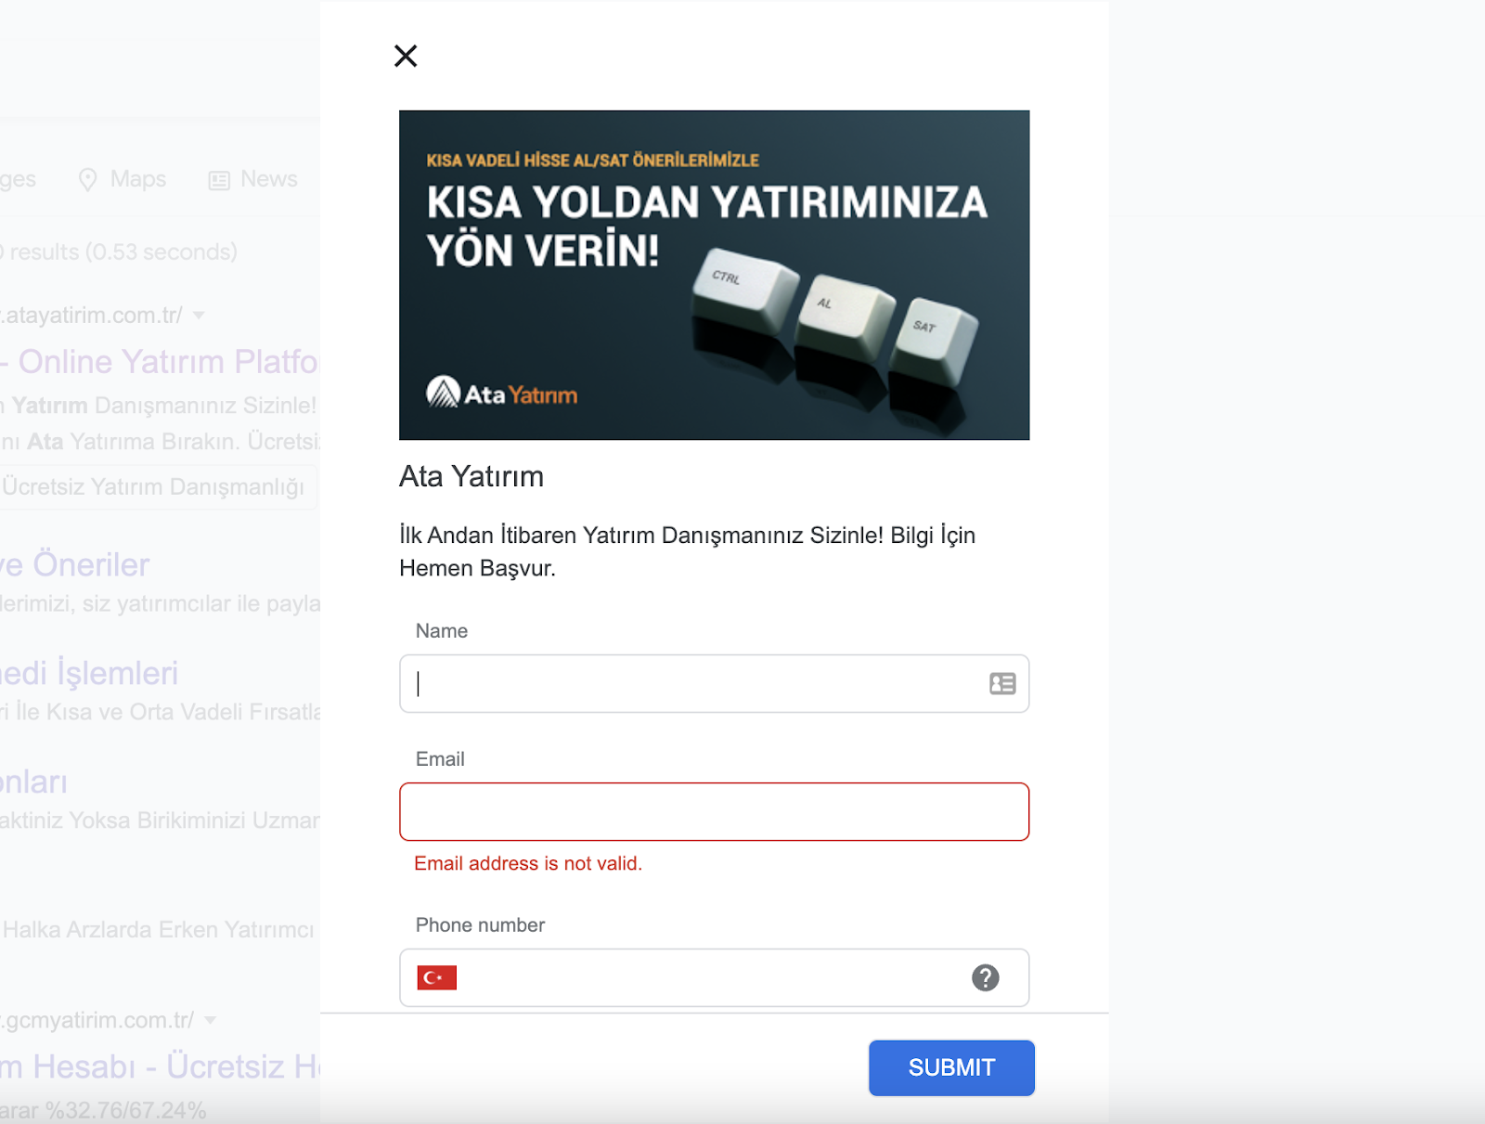Show phone number help question mark
Image resolution: width=1485 pixels, height=1124 pixels.
[x=985, y=977]
